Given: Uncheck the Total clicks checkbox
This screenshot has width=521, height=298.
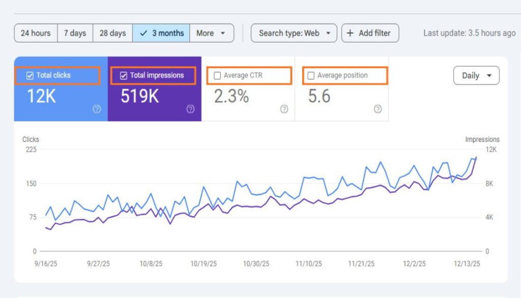Looking at the screenshot, I should (x=30, y=76).
